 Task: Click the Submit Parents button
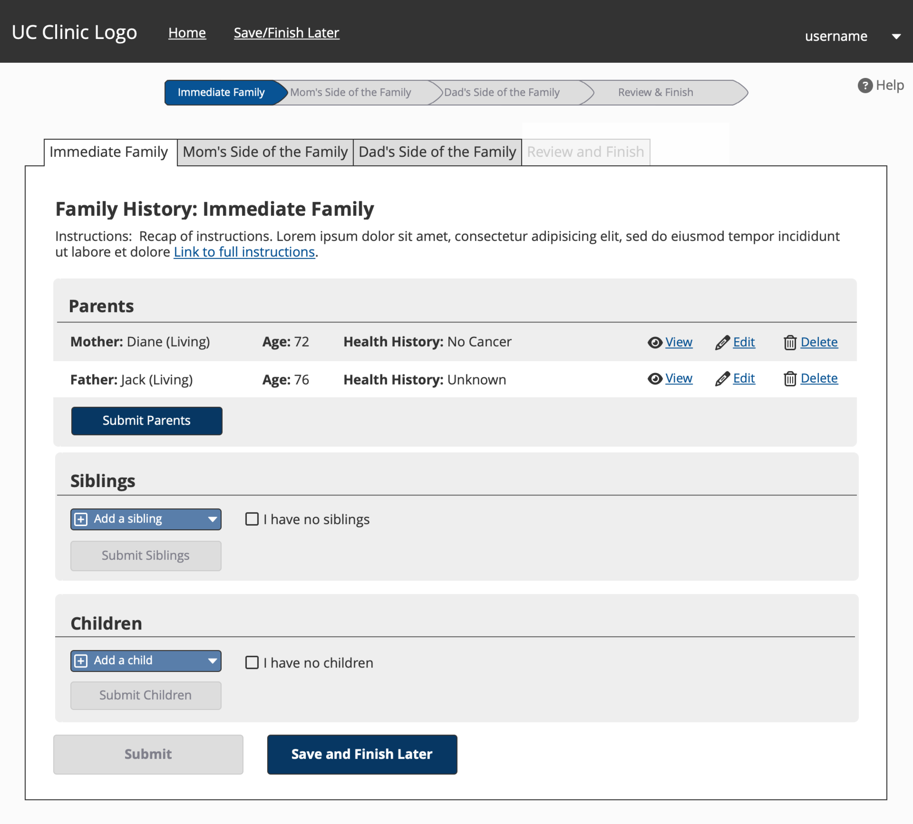(147, 420)
